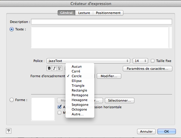Select Hexagone in the popup menu
The width and height of the screenshot is (181, 138).
click(x=79, y=100)
